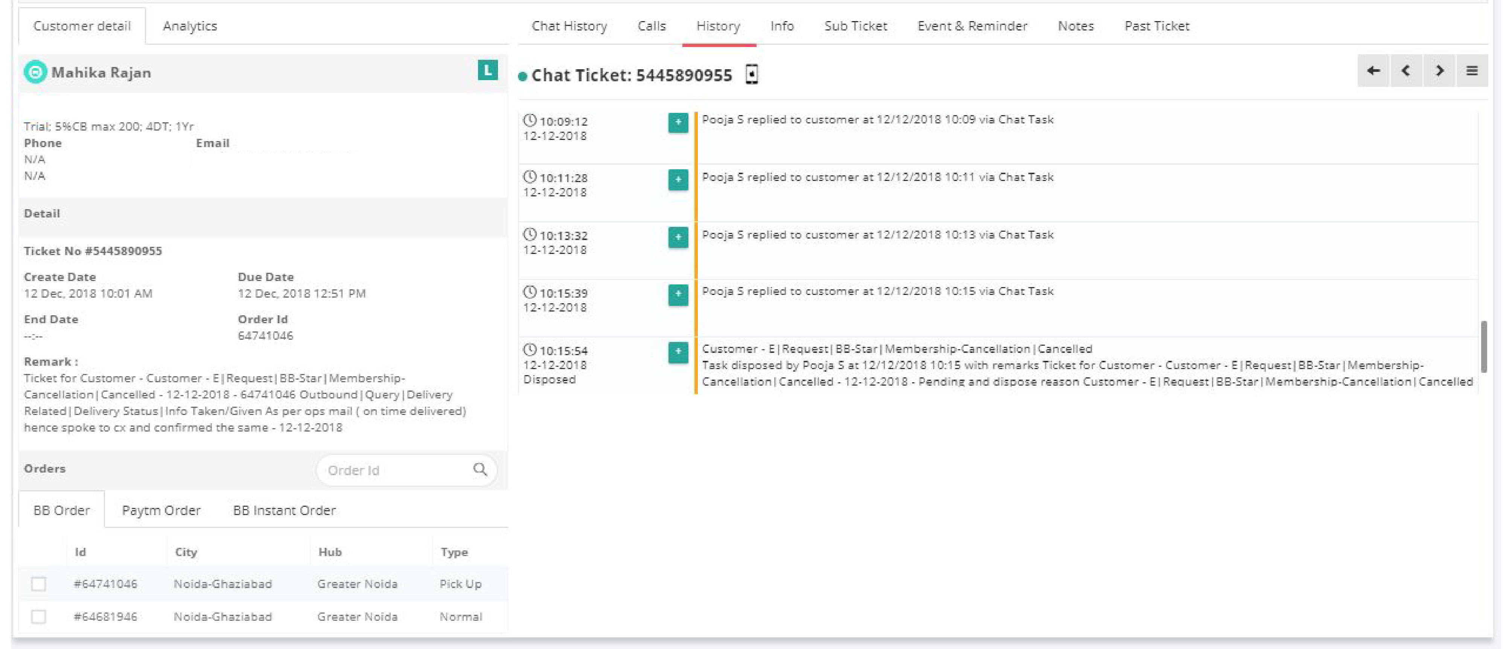Click the clock icon for 10:15:54 entry
Viewport: 1512px width, 649px height.
pyautogui.click(x=530, y=349)
